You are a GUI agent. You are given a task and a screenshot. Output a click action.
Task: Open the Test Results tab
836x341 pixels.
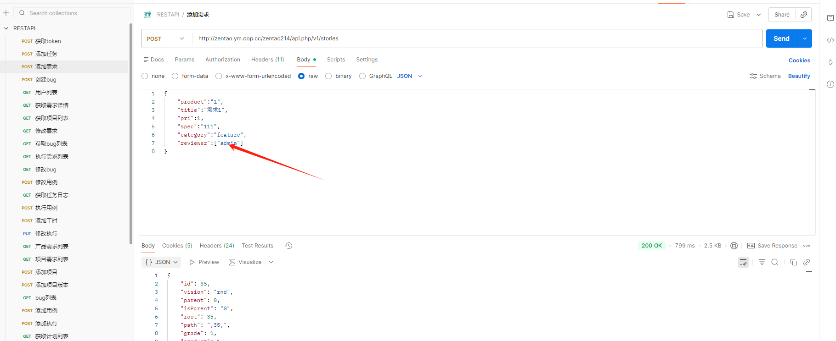pos(258,246)
